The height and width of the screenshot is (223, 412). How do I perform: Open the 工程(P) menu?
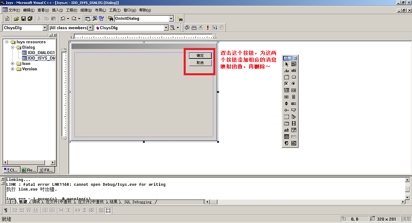click(x=72, y=10)
